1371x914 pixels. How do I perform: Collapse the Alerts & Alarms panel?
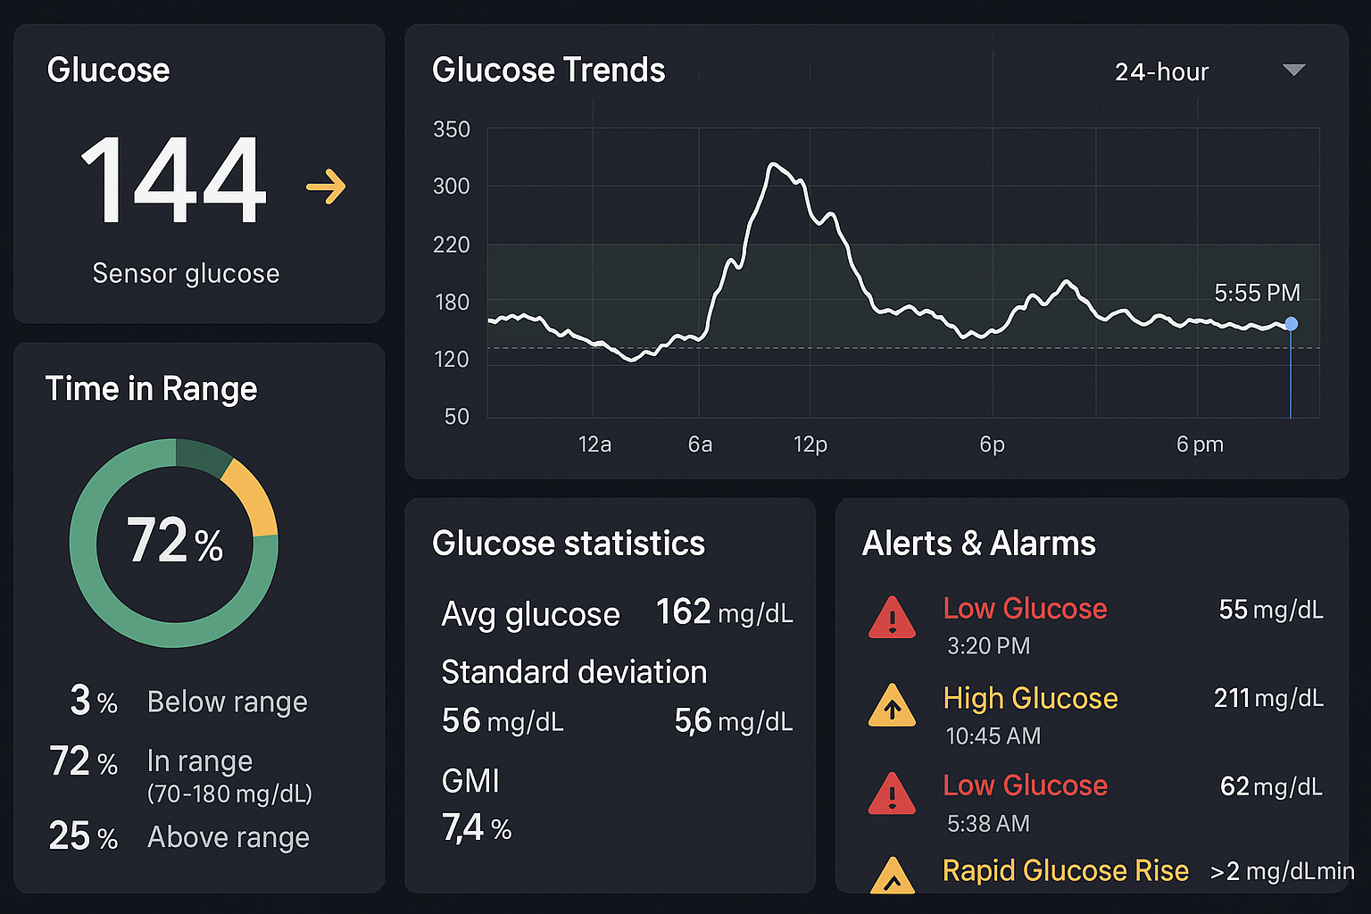pyautogui.click(x=978, y=543)
